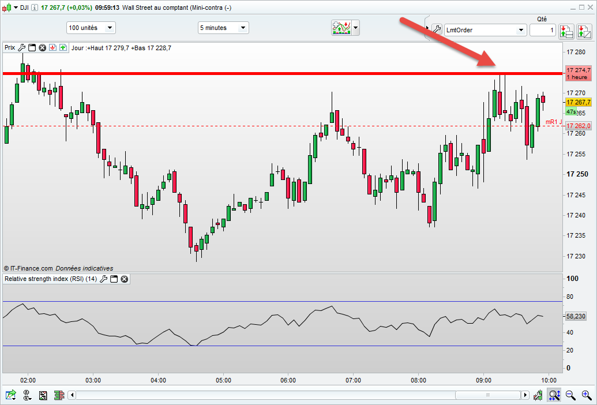Click the red-green order book bars icon
This screenshot has width=597, height=405.
59,395
